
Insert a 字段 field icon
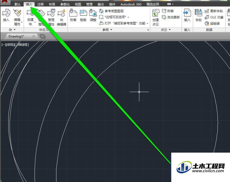pyautogui.click(x=199, y=13)
